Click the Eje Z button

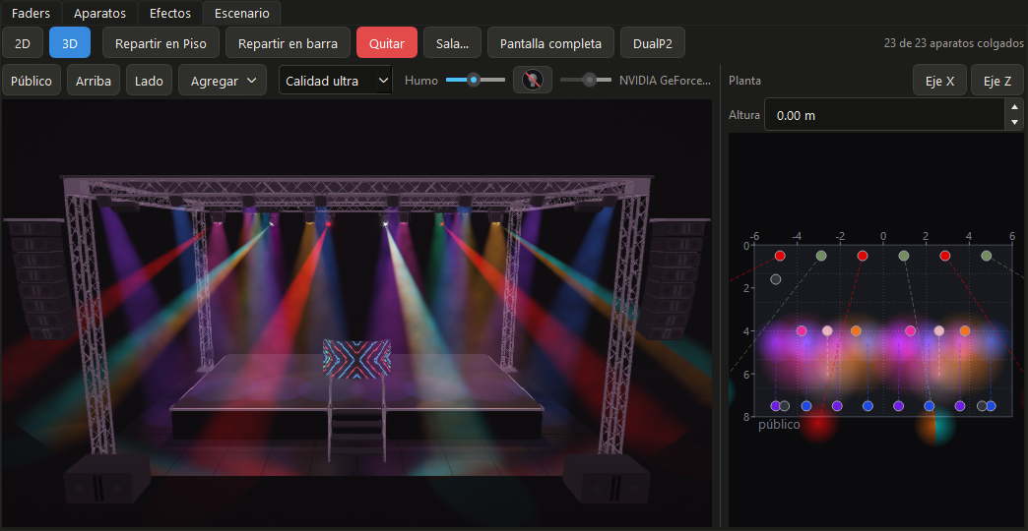(996, 81)
